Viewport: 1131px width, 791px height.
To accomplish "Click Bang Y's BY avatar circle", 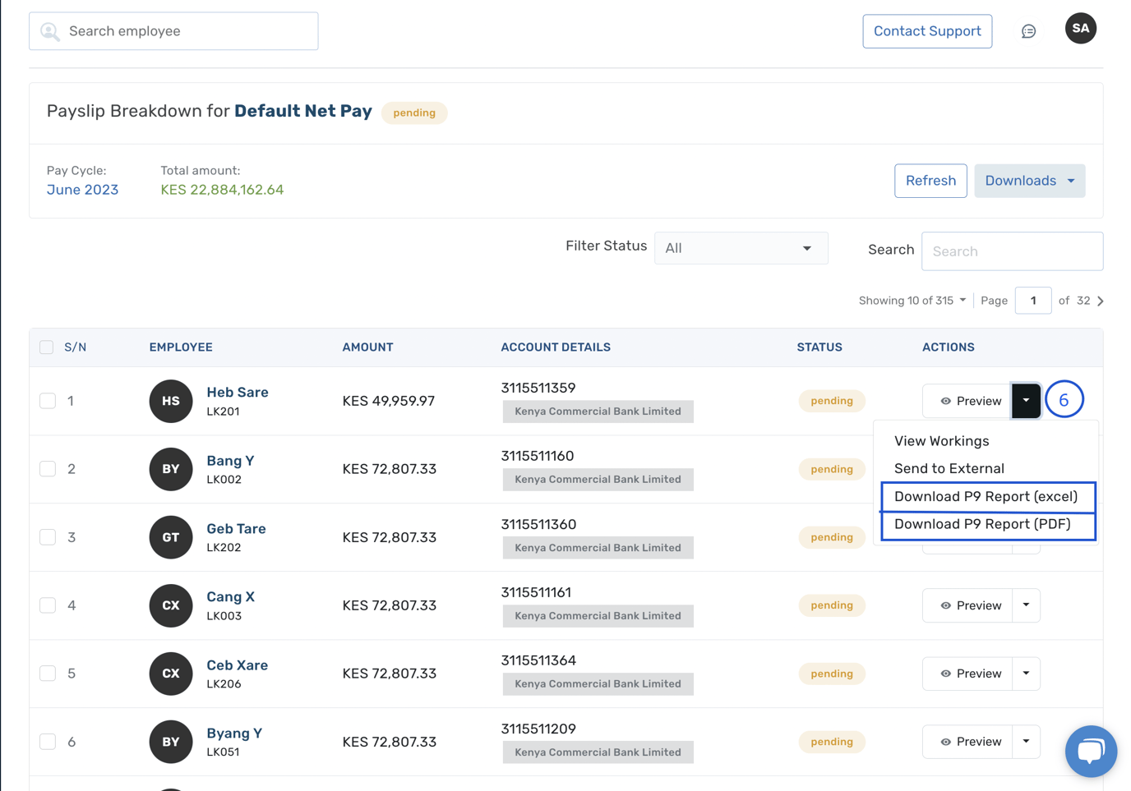I will 170,469.
